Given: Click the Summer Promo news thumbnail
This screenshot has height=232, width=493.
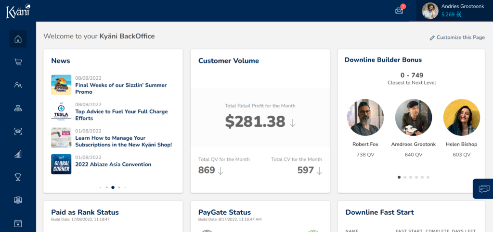Looking at the screenshot, I should (x=61, y=85).
